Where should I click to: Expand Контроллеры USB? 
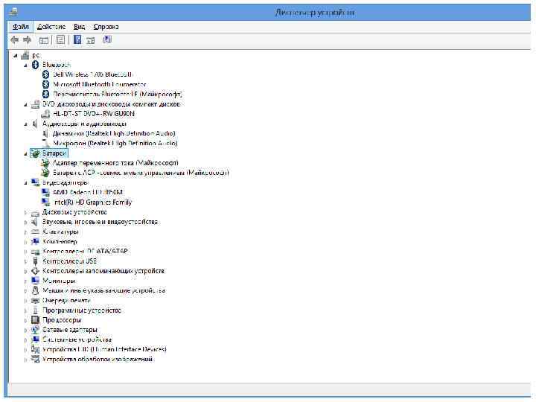(x=25, y=262)
